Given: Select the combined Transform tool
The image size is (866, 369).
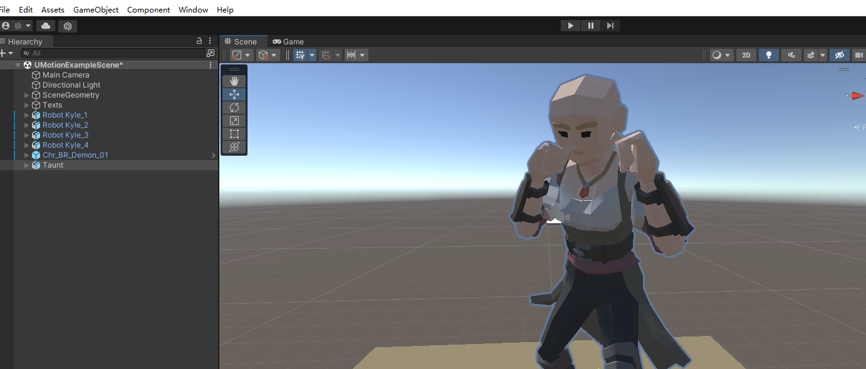Looking at the screenshot, I should (x=234, y=147).
